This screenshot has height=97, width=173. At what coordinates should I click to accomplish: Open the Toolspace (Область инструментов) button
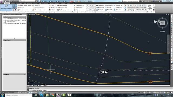6,7
